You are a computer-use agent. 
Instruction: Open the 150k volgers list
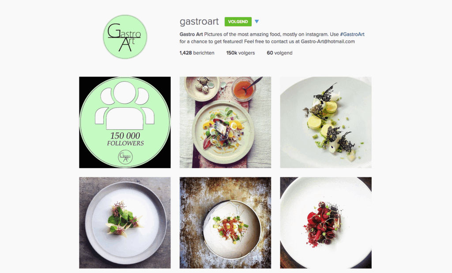pos(241,53)
